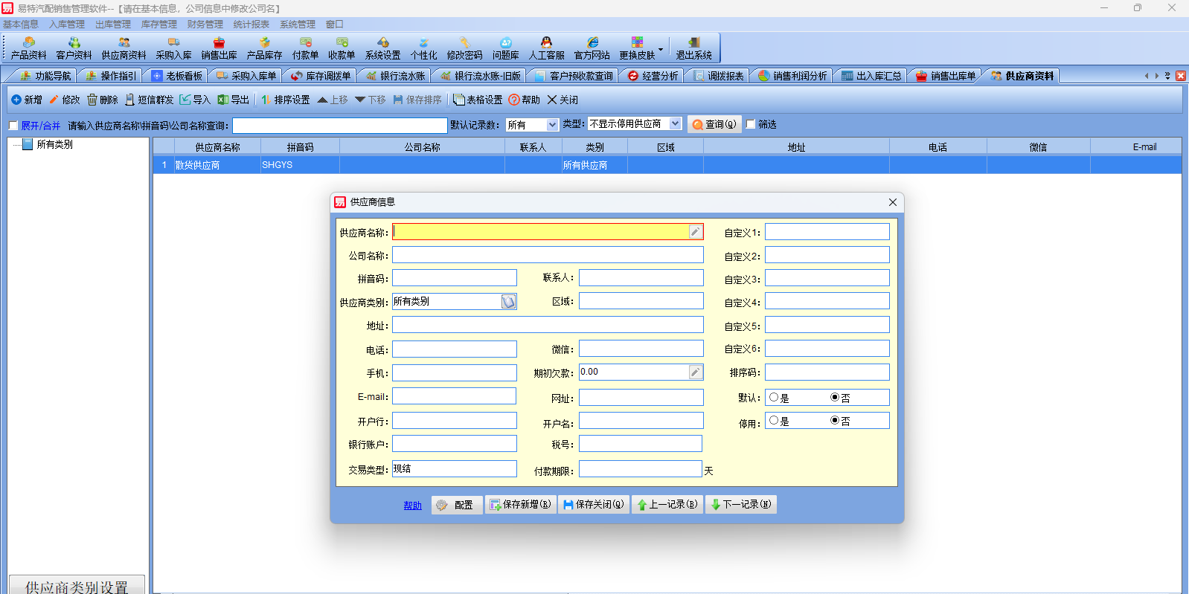Open the 供应商类别 picker in dialog
The image size is (1189, 594).
pos(508,302)
